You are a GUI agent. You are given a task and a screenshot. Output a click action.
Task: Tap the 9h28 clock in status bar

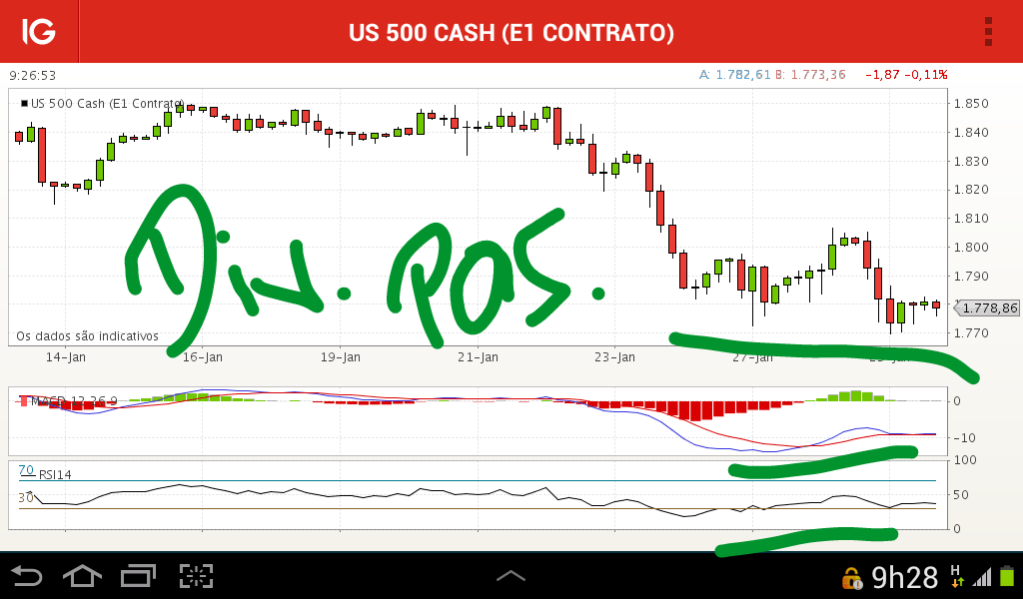[905, 577]
